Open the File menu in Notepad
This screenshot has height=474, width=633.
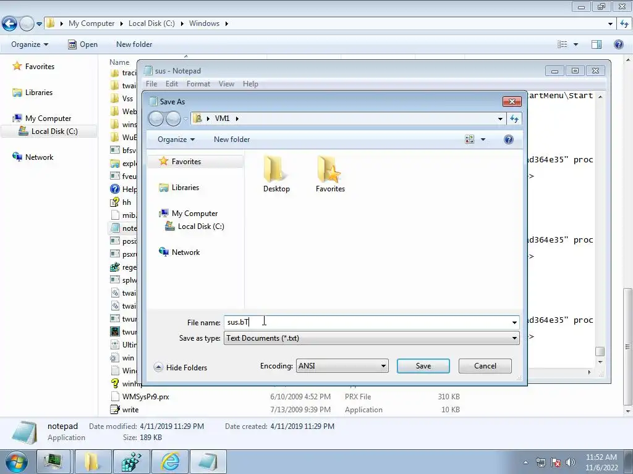(151, 84)
